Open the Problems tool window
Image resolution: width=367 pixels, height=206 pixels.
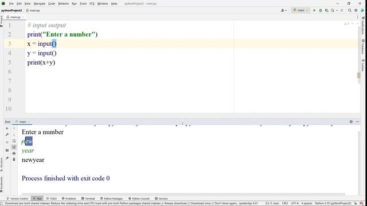[69, 199]
